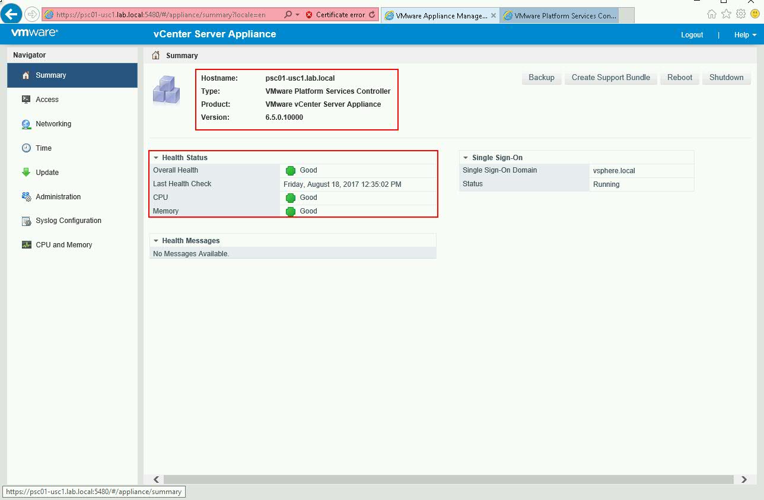Click the hostname psc01-usc1.lab.local value
Screen dimensions: 764x500
[x=300, y=78]
